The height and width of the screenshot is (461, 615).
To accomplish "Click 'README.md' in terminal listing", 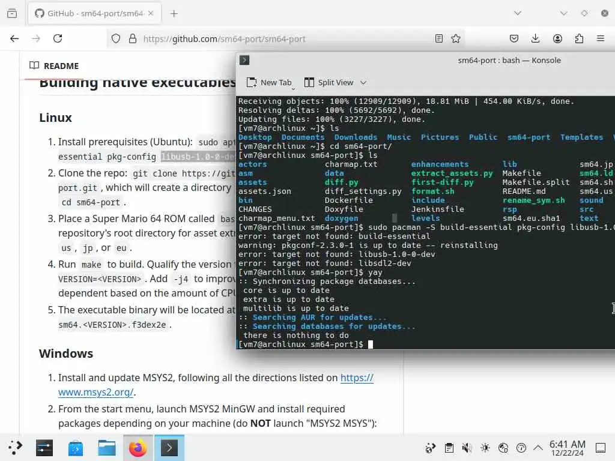I will [x=524, y=191].
